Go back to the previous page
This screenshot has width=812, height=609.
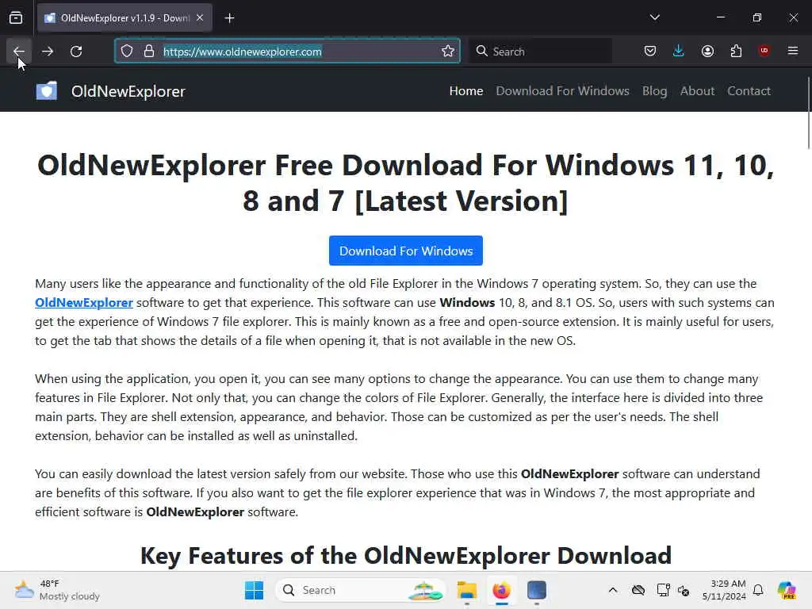[x=19, y=52]
